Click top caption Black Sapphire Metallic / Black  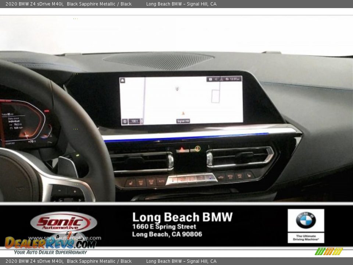point(99,4)
